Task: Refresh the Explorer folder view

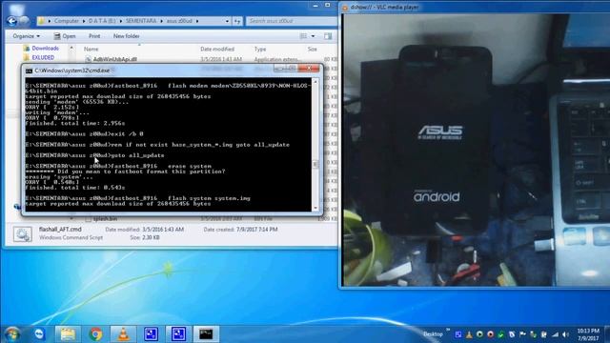Action: (x=237, y=21)
